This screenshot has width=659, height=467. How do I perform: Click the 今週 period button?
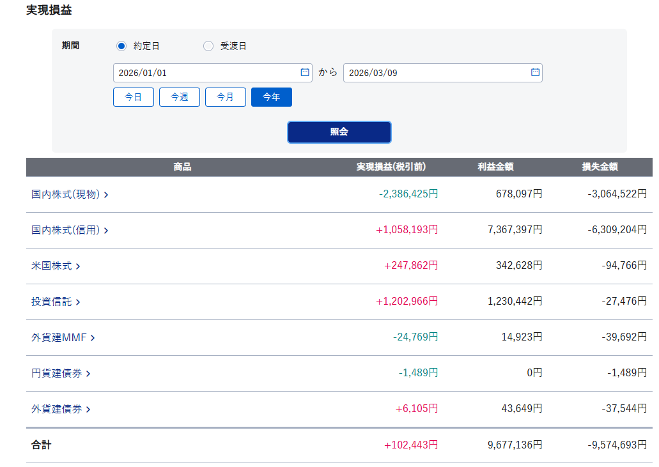[180, 97]
